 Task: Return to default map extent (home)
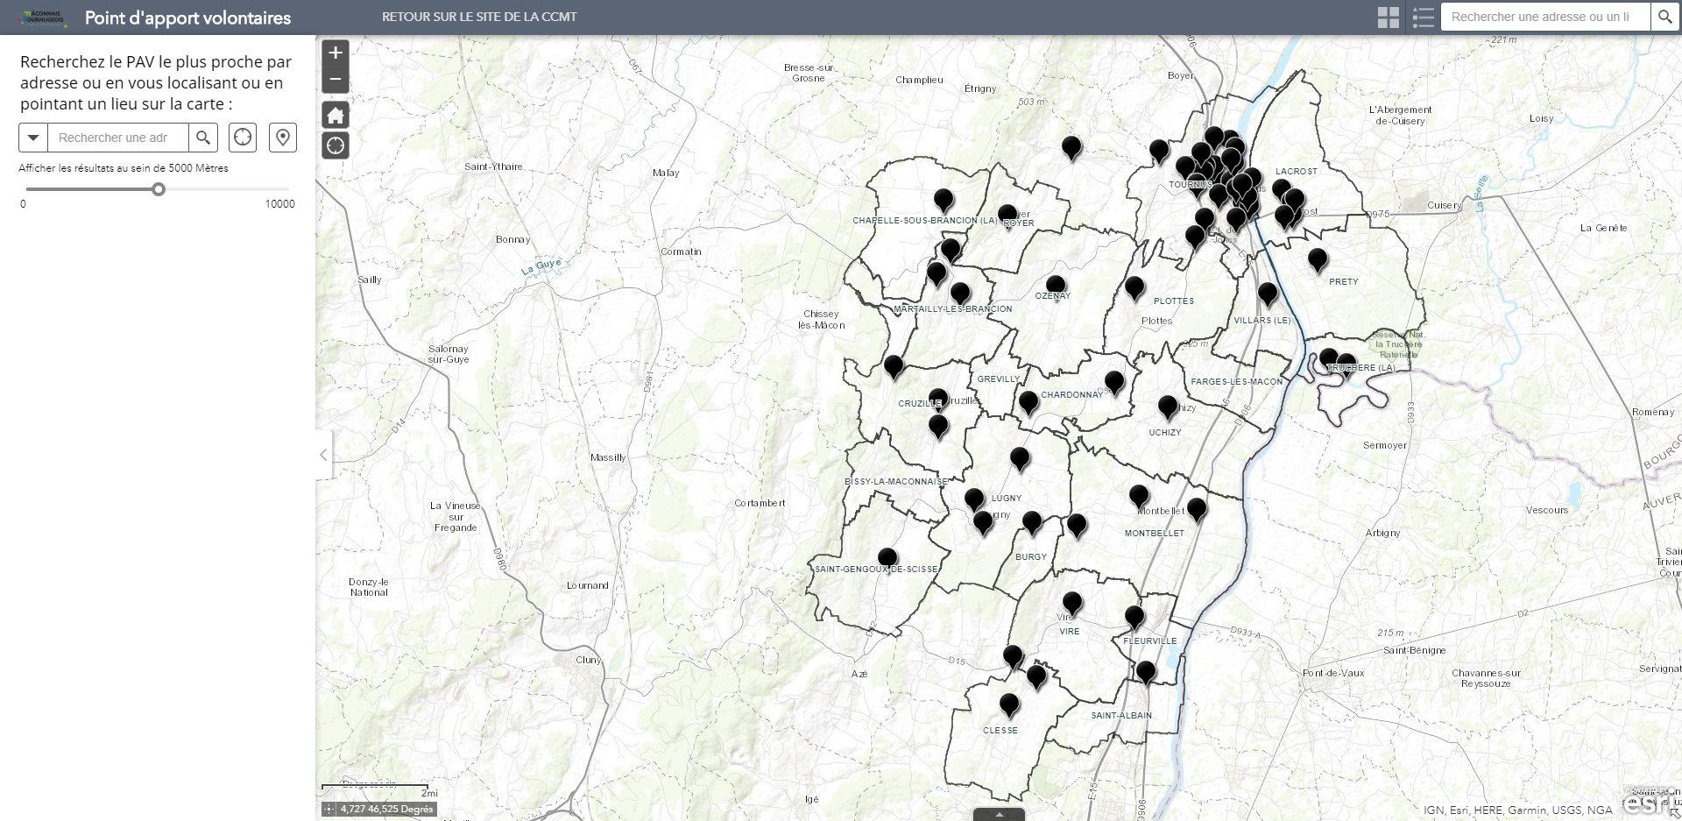pos(336,115)
